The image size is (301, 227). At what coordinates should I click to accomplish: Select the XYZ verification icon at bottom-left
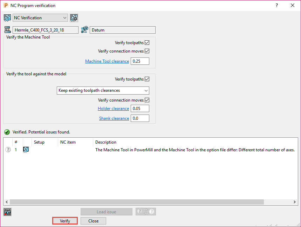(x=7, y=212)
